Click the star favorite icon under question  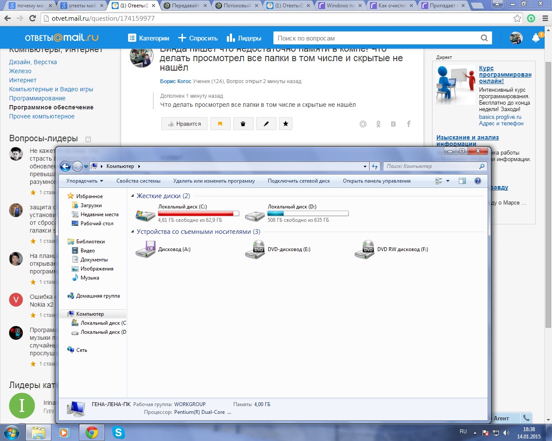tap(285, 124)
